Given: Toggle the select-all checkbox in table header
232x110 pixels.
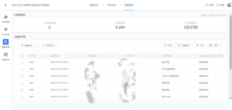Looking at the screenshot, I should click(x=22, y=56).
